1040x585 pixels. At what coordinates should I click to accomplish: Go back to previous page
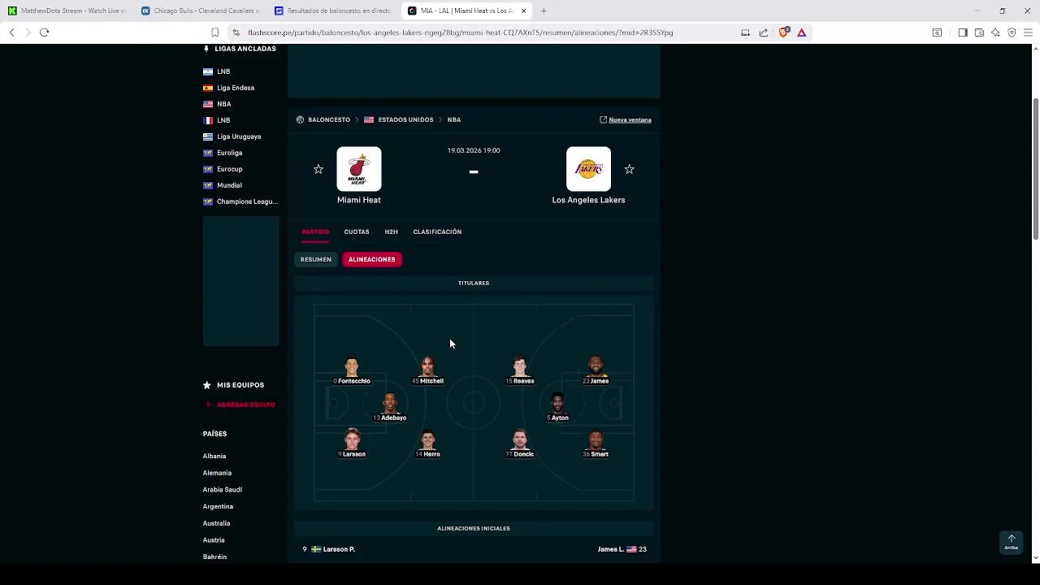tap(11, 32)
